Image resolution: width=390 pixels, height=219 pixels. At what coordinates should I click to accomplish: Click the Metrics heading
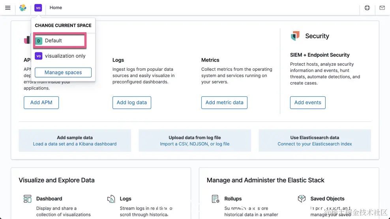[210, 60]
